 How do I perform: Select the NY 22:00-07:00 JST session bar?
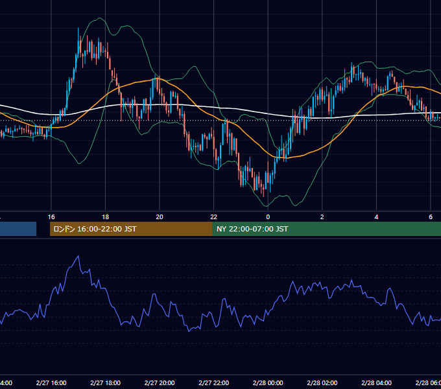click(x=326, y=229)
